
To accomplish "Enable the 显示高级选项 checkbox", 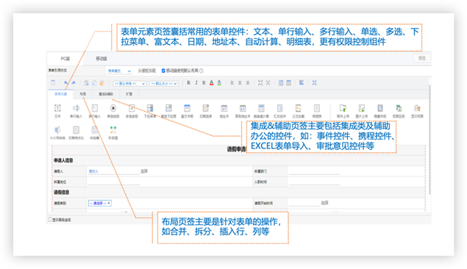I will (50, 220).
